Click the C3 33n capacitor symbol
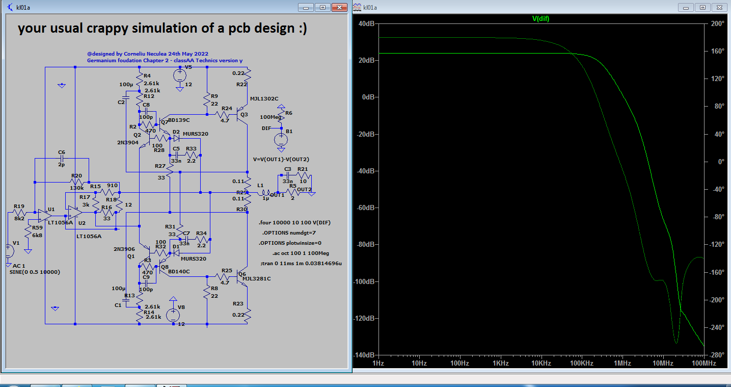 tap(286, 175)
